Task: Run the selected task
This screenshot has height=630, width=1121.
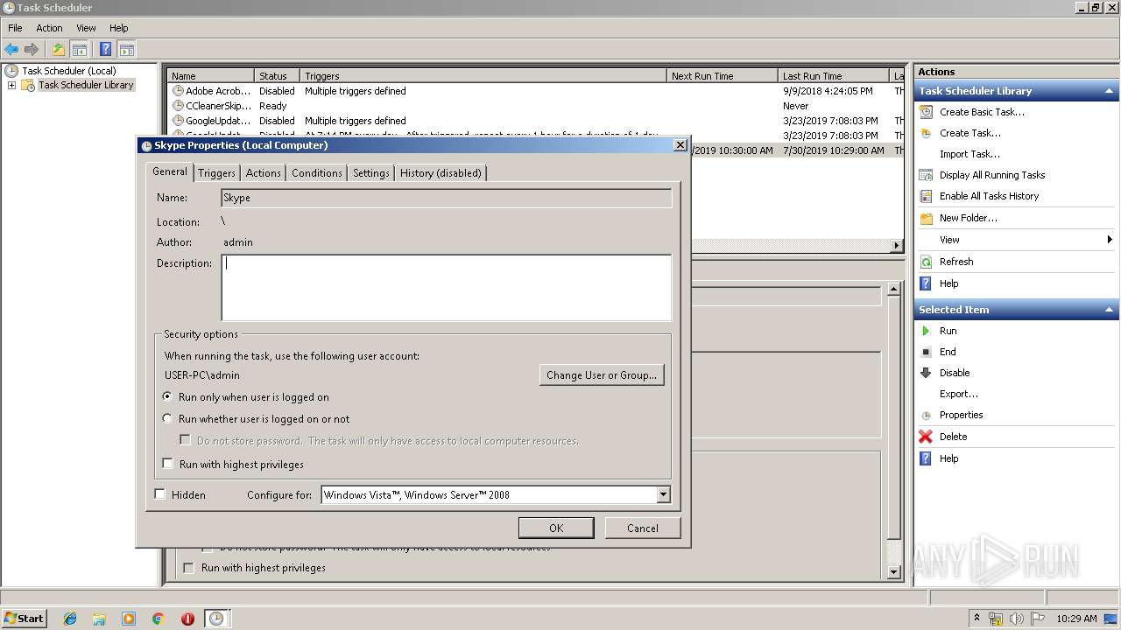Action: coord(948,331)
